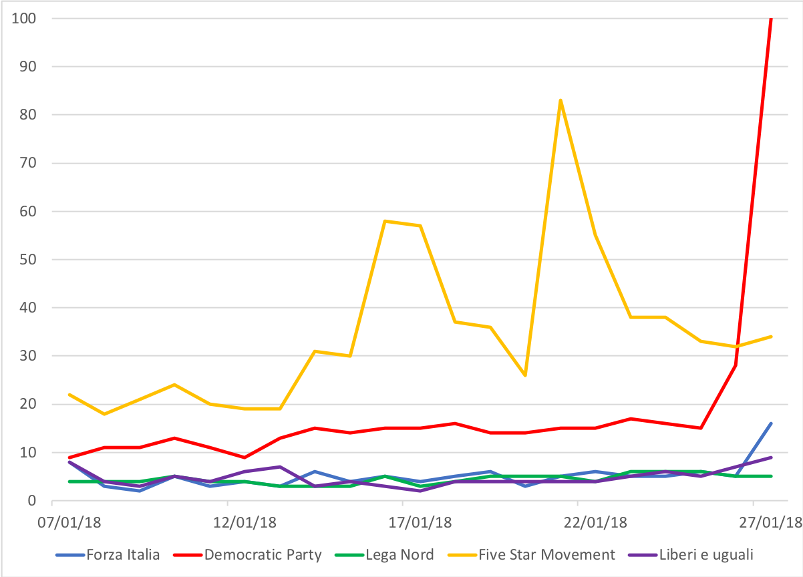Click the green Lega Nord legend swatch
This screenshot has height=577, width=803.
349,555
